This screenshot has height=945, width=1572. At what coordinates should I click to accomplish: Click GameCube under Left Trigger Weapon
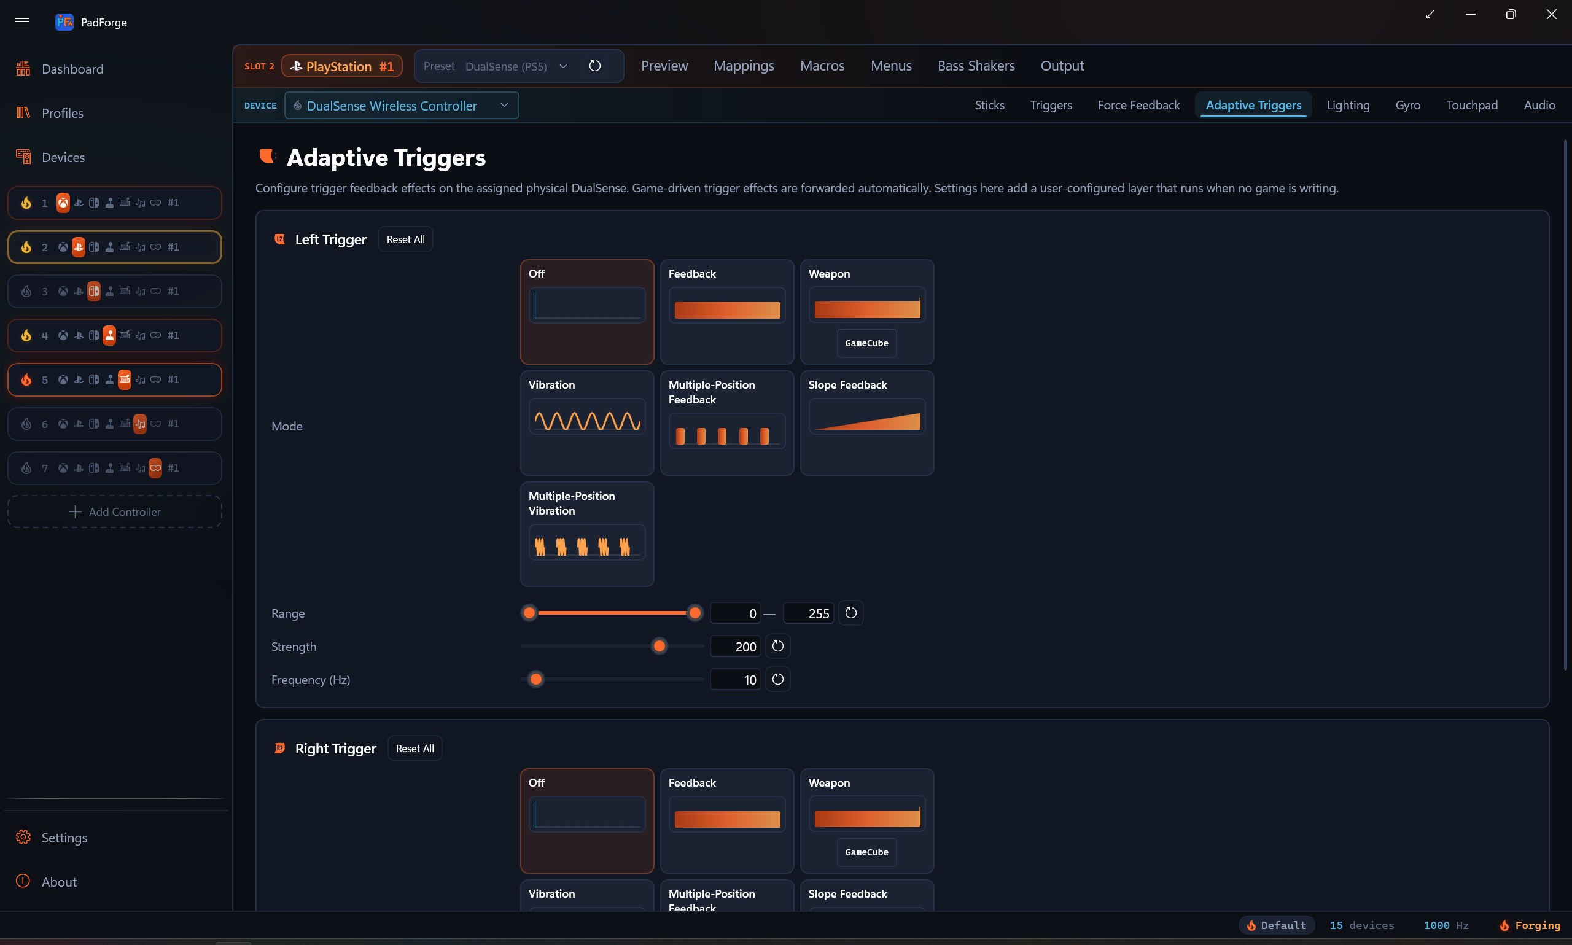(866, 343)
